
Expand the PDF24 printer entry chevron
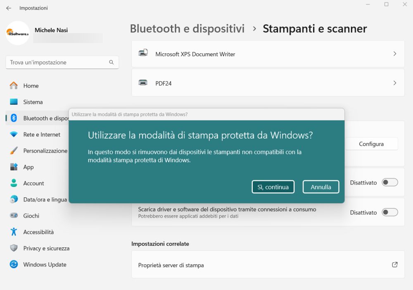(394, 83)
